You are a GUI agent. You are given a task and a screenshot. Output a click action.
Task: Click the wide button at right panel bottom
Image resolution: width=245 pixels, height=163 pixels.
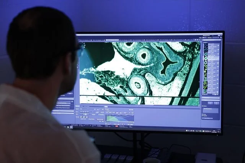coord(207,118)
